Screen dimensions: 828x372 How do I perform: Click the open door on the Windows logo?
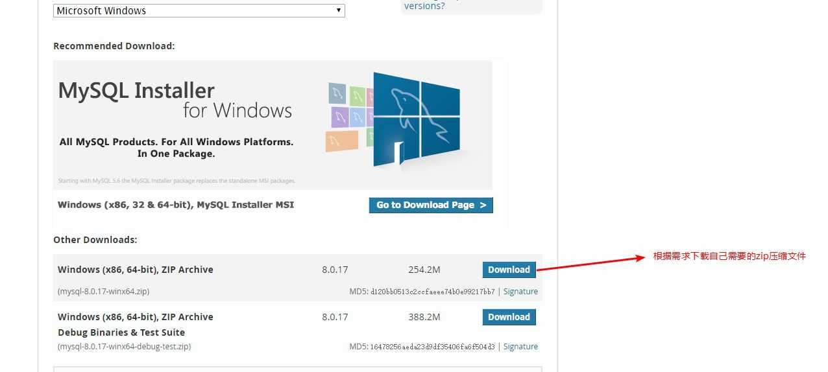399,153
